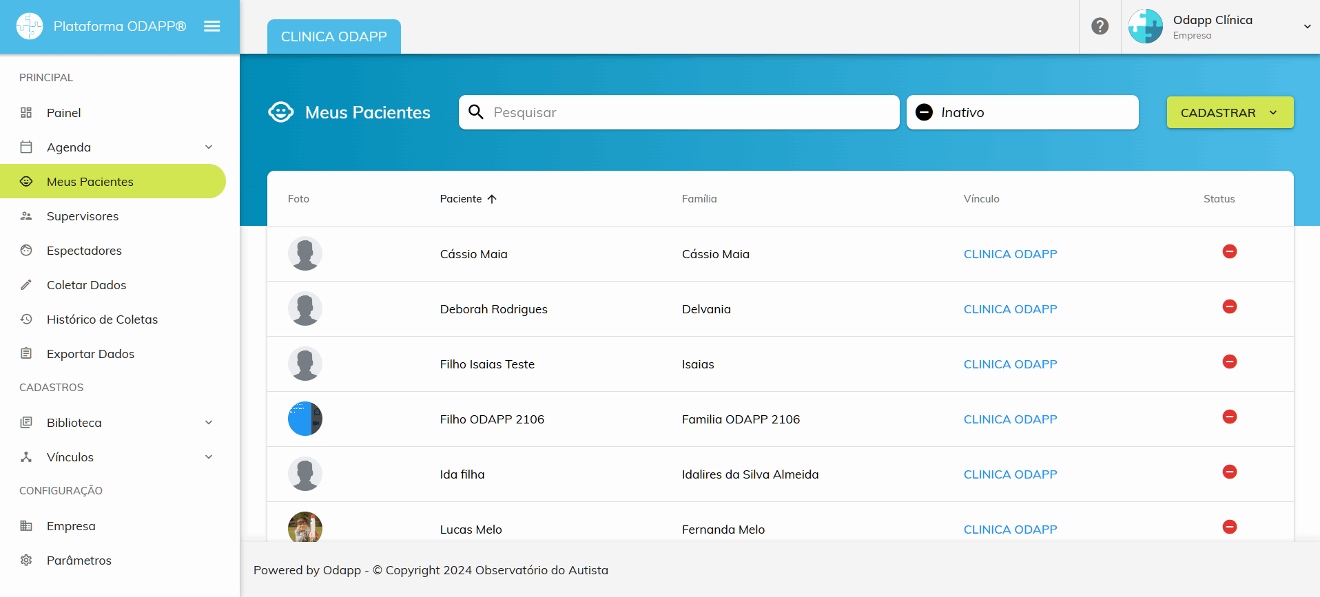Open CLINICA ODAPP link for Filho Isaias Teste
The width and height of the screenshot is (1320, 597).
[1010, 364]
